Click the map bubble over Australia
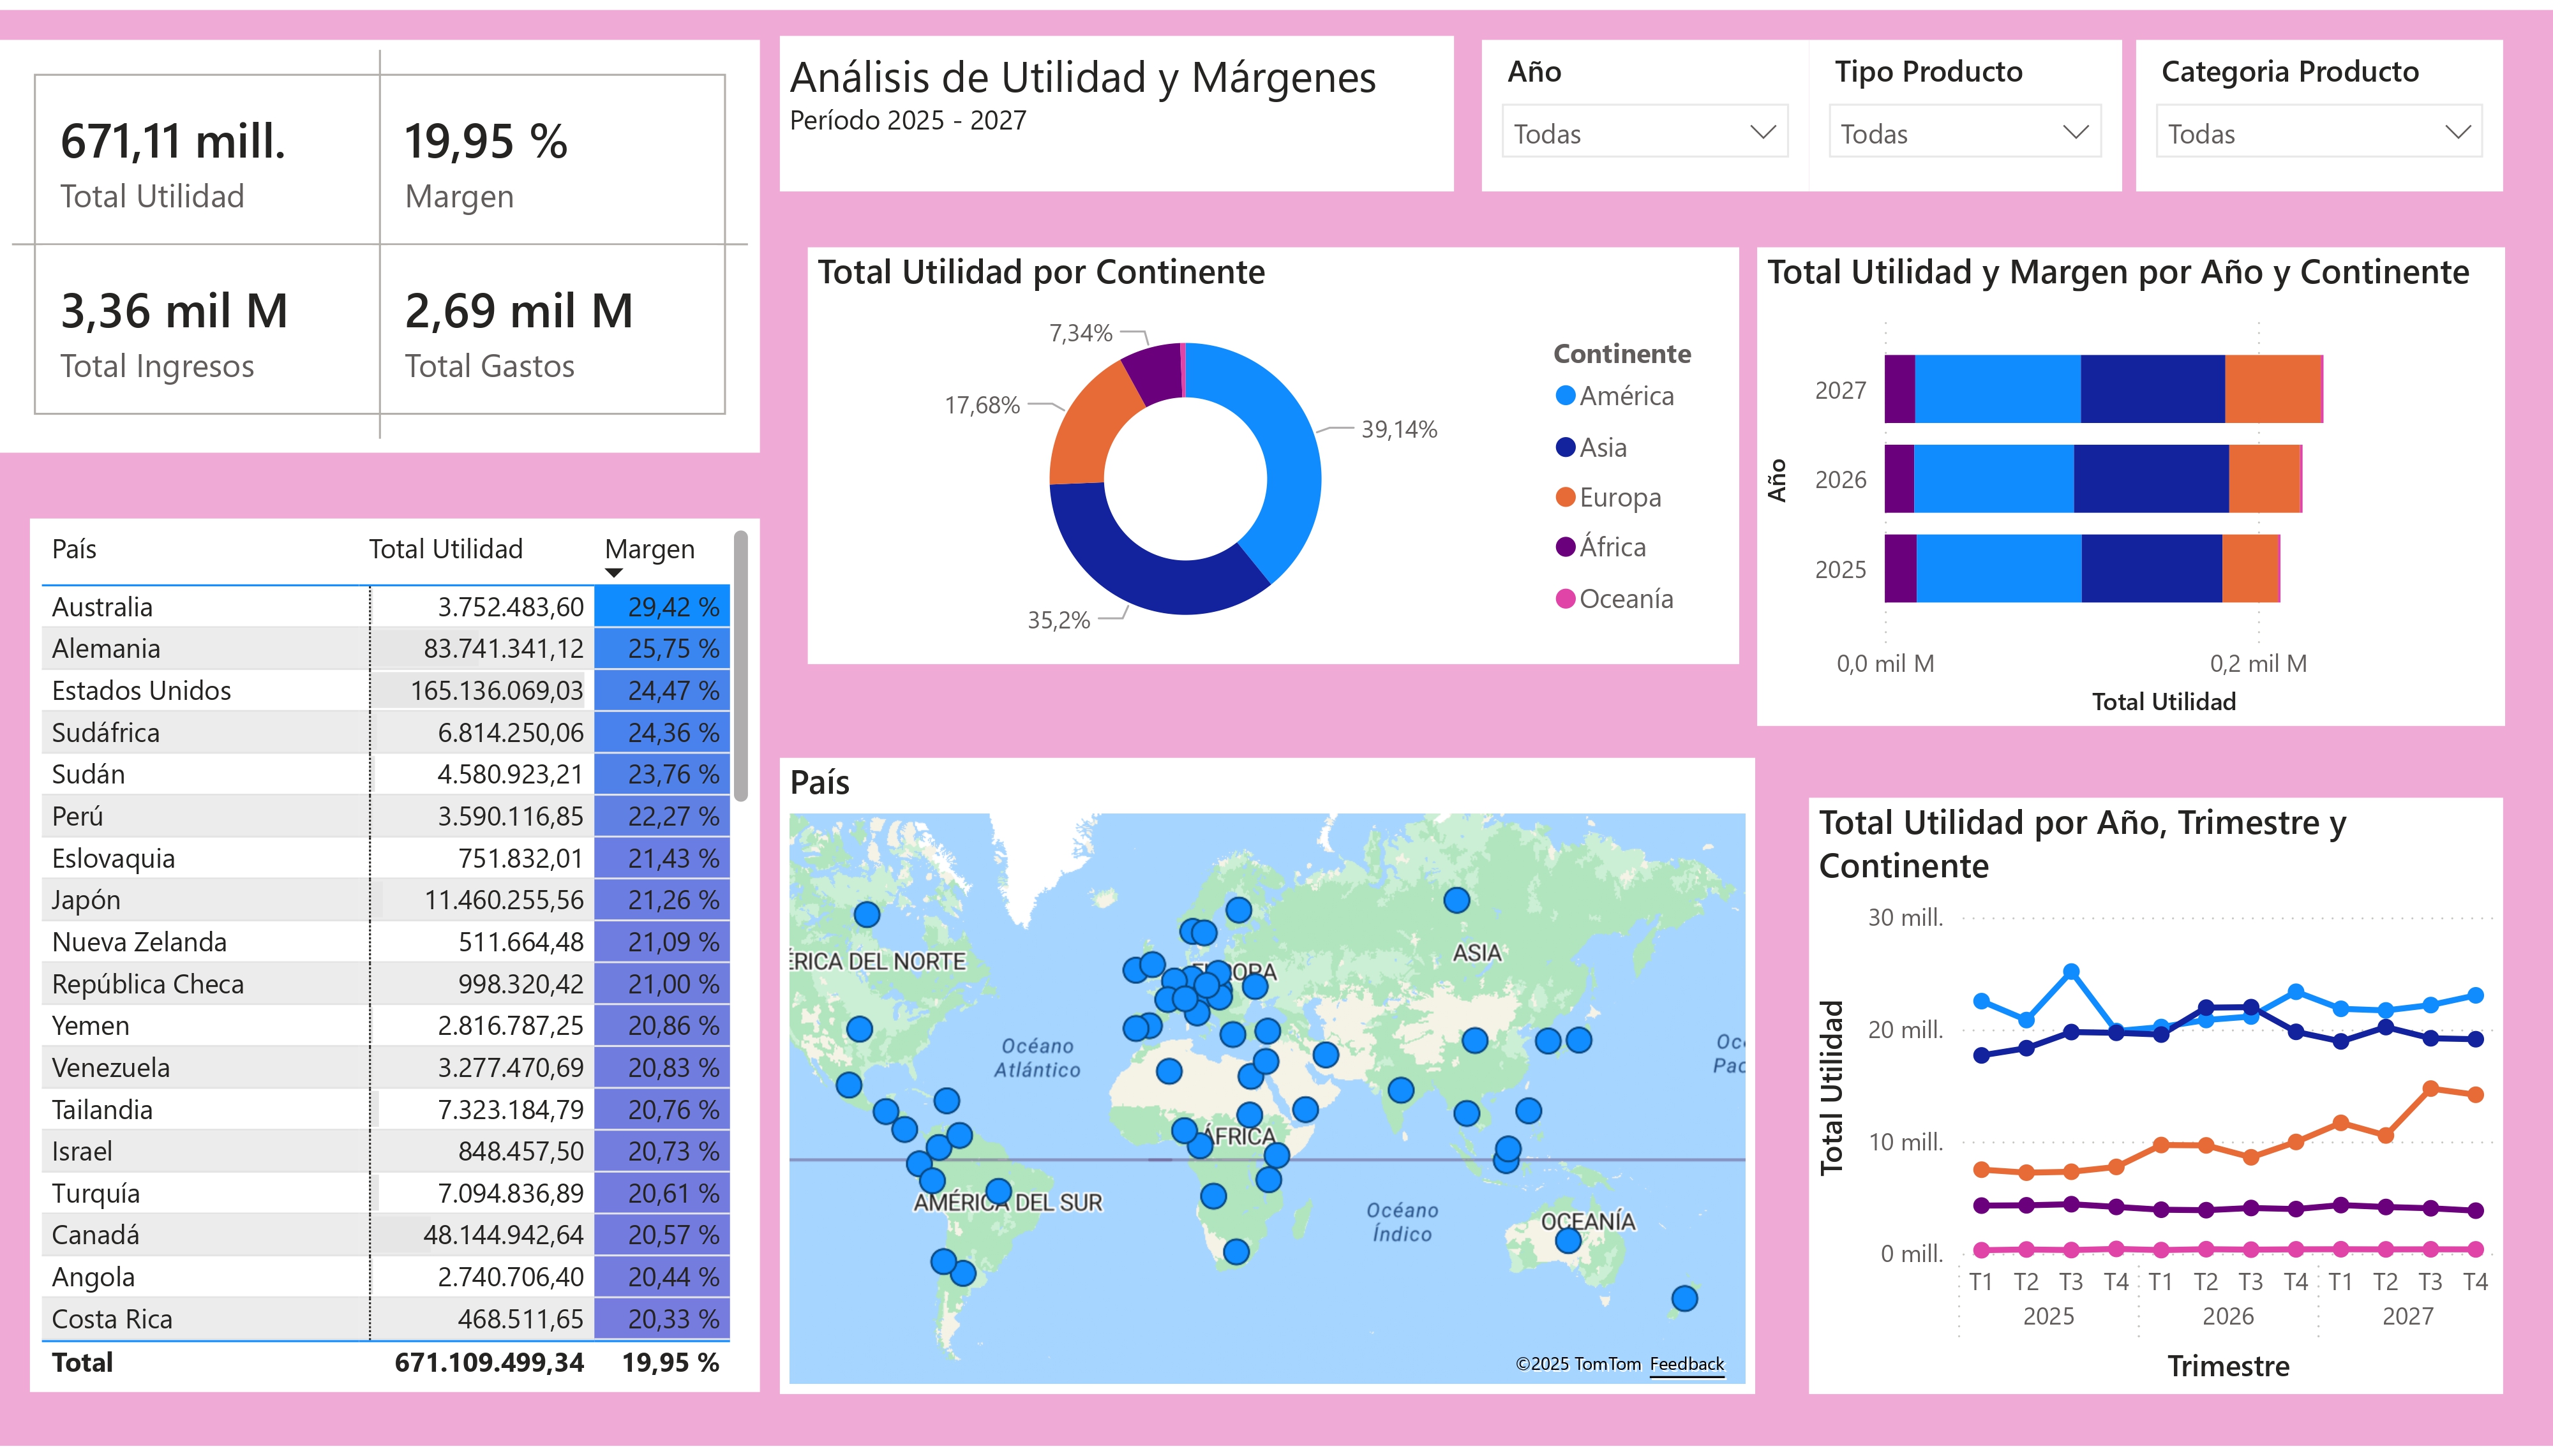 (x=1568, y=1241)
